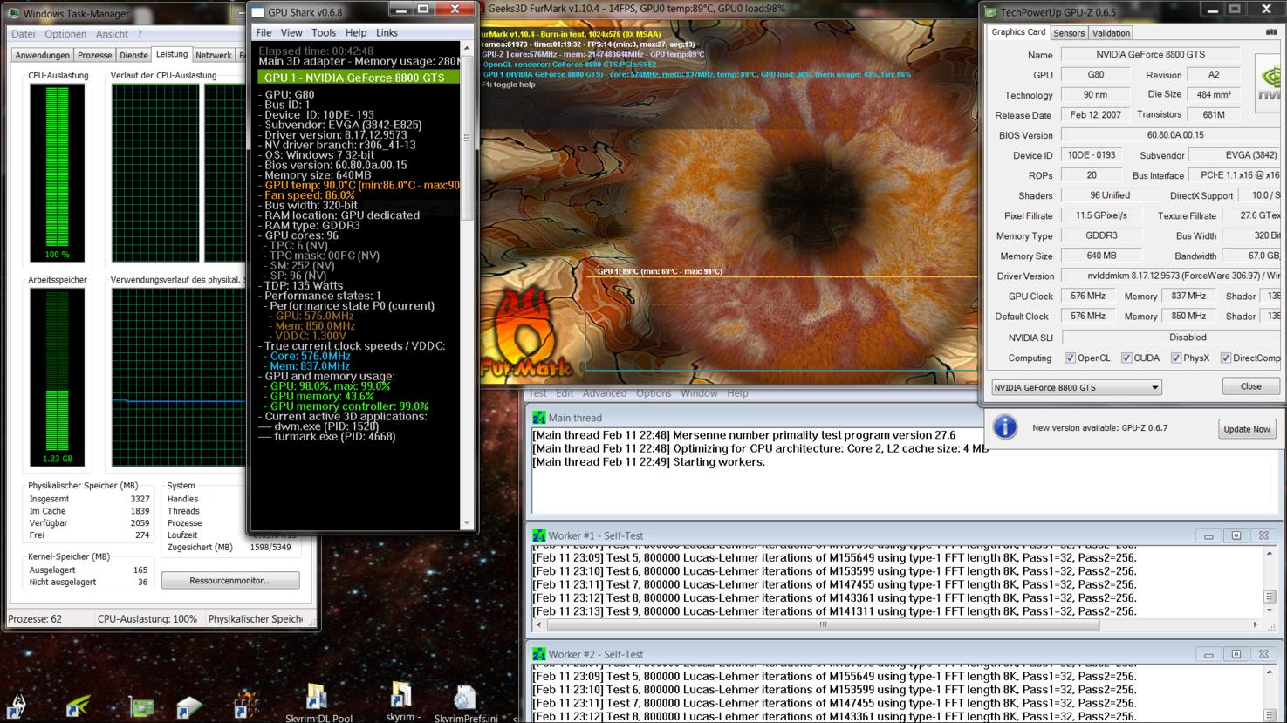Switch to the Prozesse tab
The height and width of the screenshot is (723, 1287).
[x=94, y=55]
